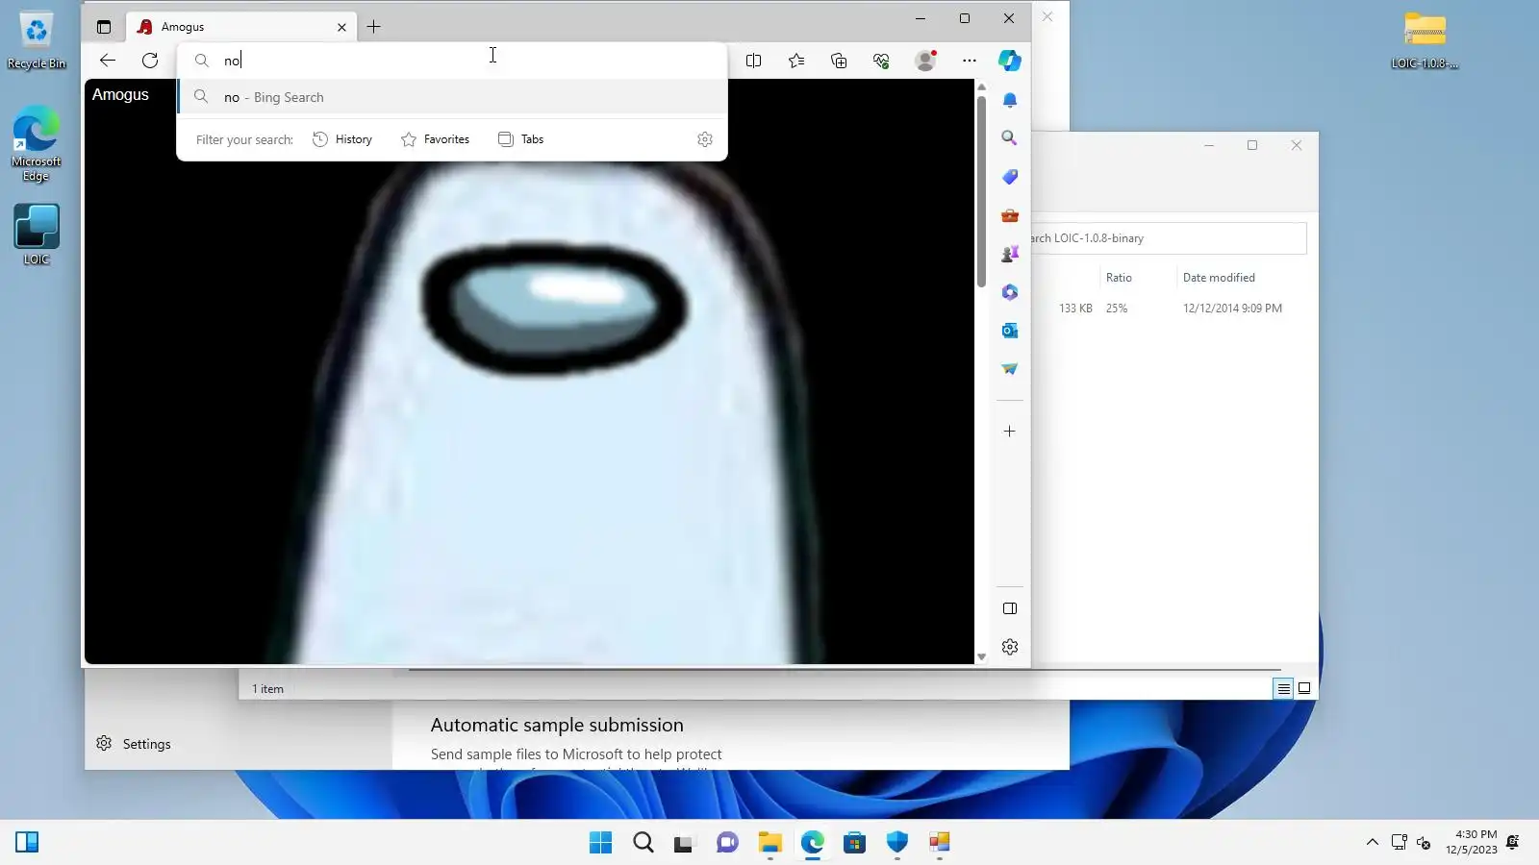The image size is (1539, 865).
Task: Filter address bar search by Favorites
Action: pos(436,139)
